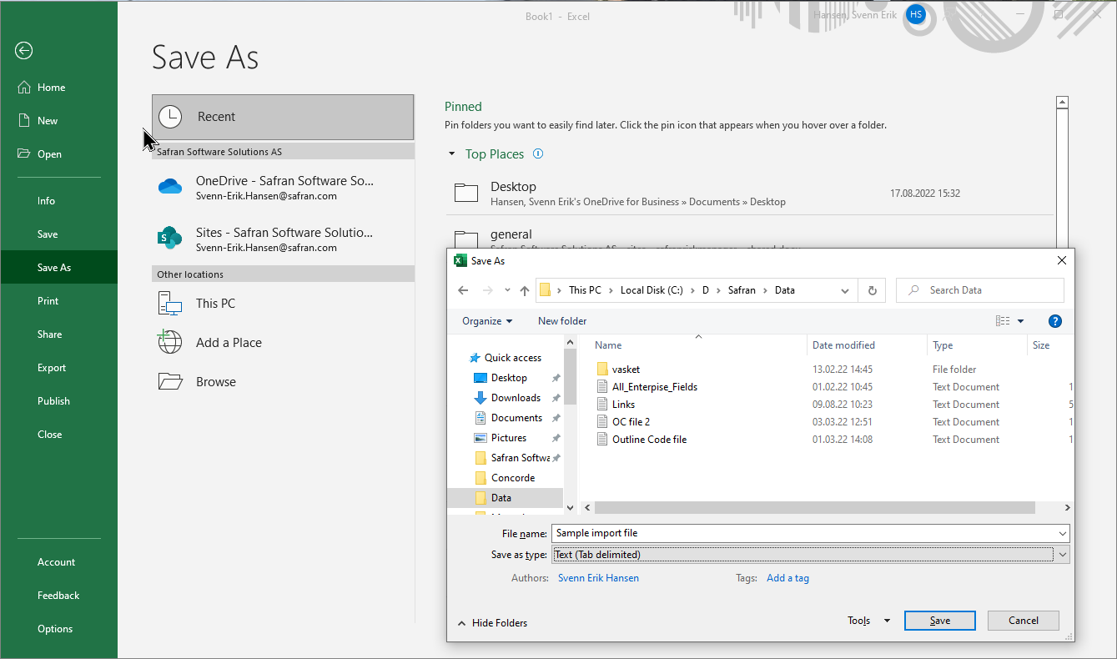Collapse the Top Places section
The image size is (1117, 659).
452,154
